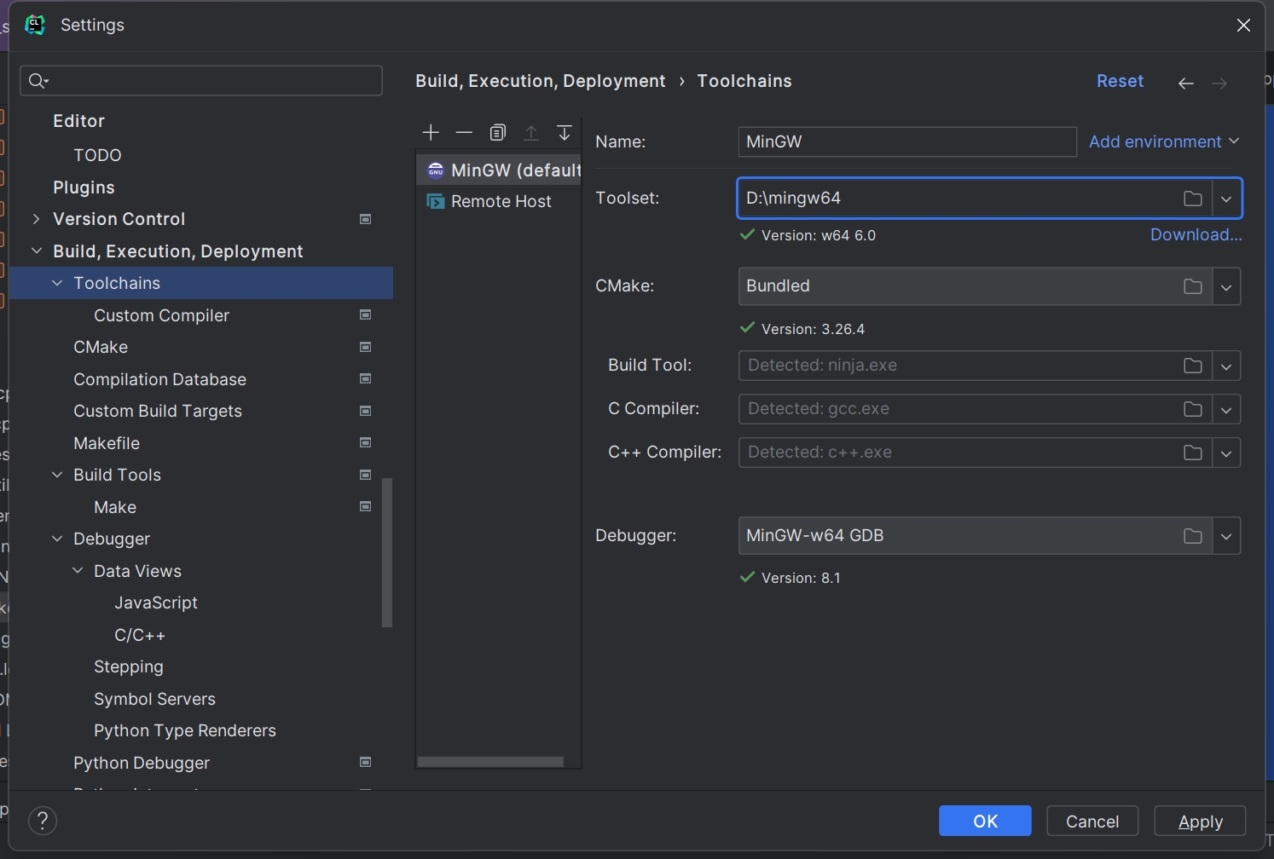The height and width of the screenshot is (859, 1274).
Task: Click project-level icon beside Python Debugger
Action: pyautogui.click(x=365, y=763)
